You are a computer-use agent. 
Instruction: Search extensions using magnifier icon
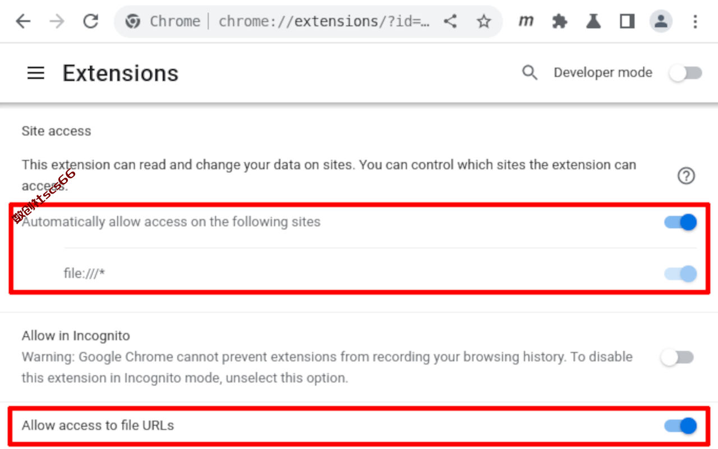tap(530, 72)
